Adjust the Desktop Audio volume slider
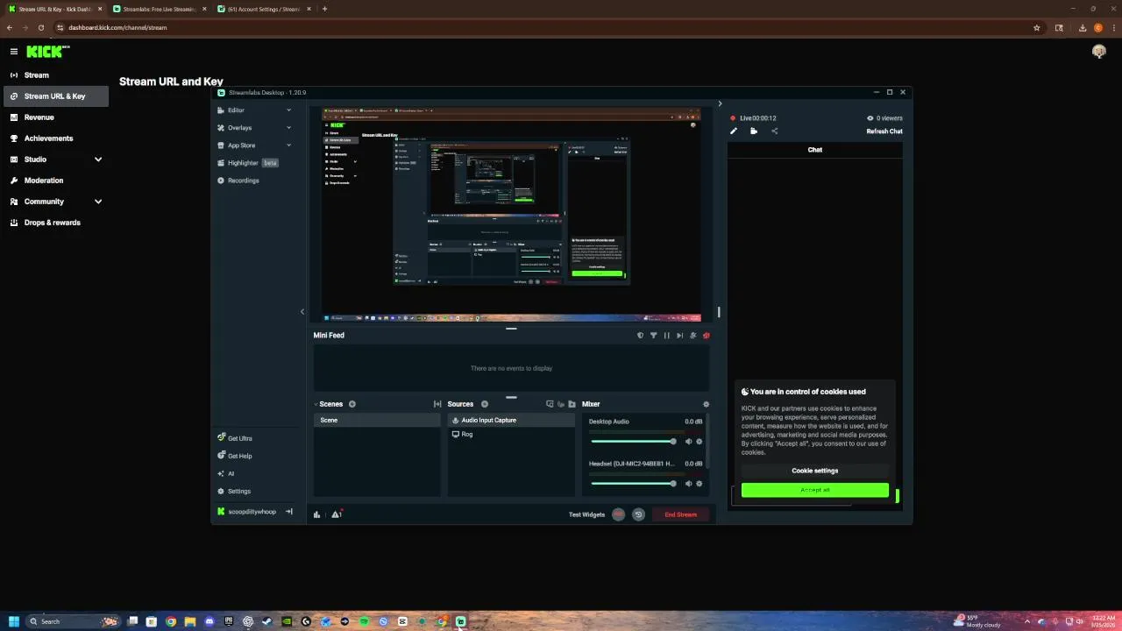This screenshot has width=1122, height=631. (634, 442)
